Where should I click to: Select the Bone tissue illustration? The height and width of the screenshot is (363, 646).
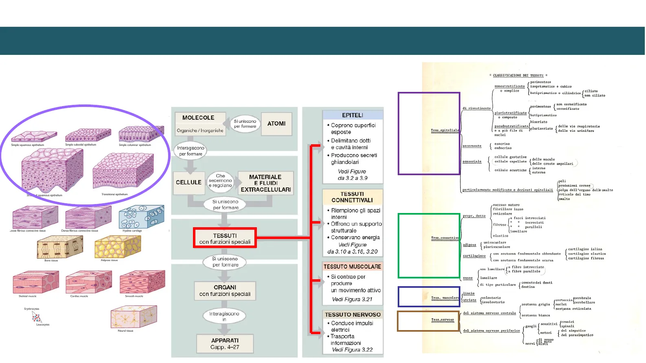tap(60, 247)
